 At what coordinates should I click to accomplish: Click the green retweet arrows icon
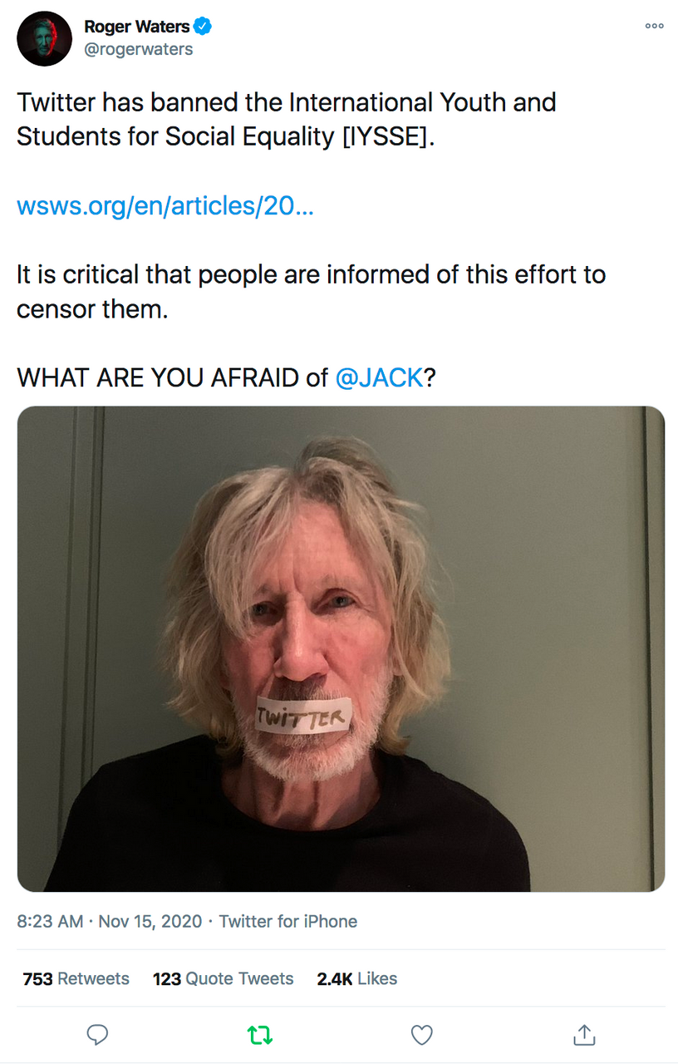pos(260,1034)
